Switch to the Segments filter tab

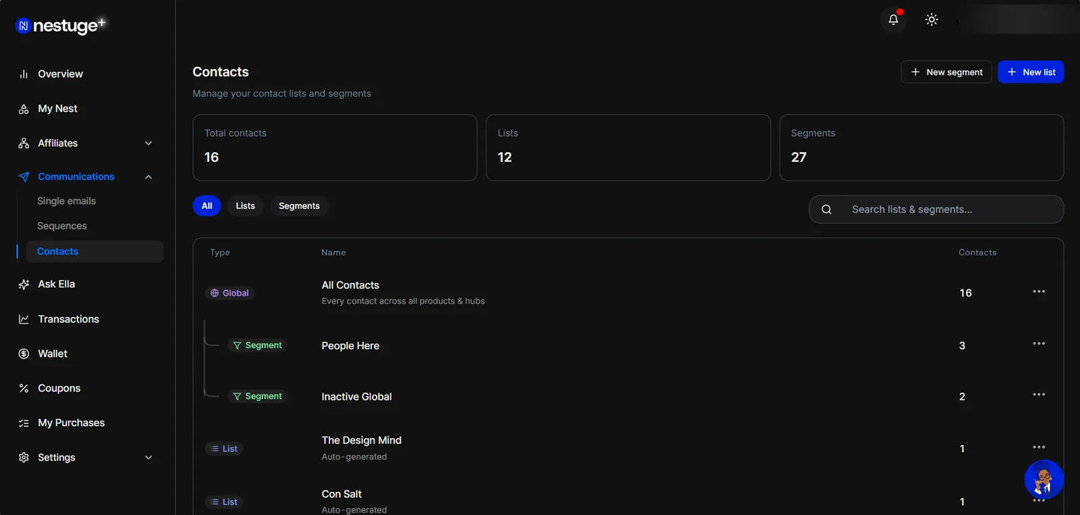(299, 206)
